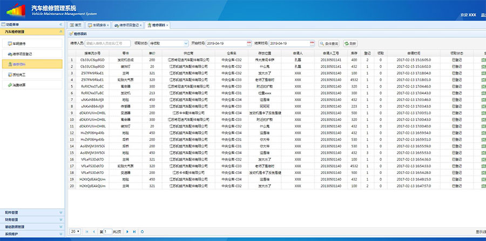Expand the 财务管理 accordion section
486x241 pixels.
(32, 220)
